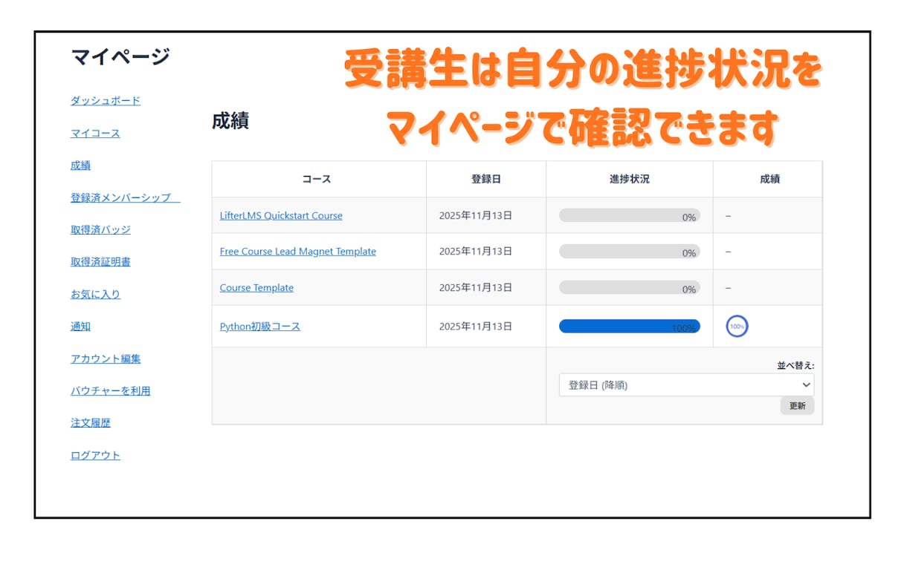Screen dimensions: 907x579
Task: Click the 更新 button
Action: click(x=797, y=406)
